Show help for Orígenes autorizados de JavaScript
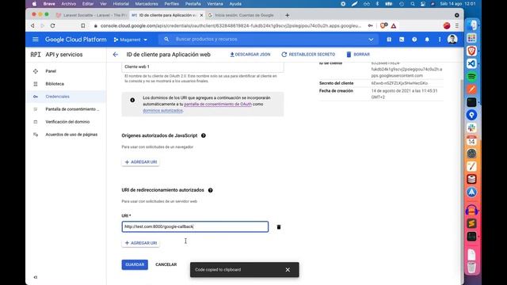507x285 pixels. pos(204,135)
